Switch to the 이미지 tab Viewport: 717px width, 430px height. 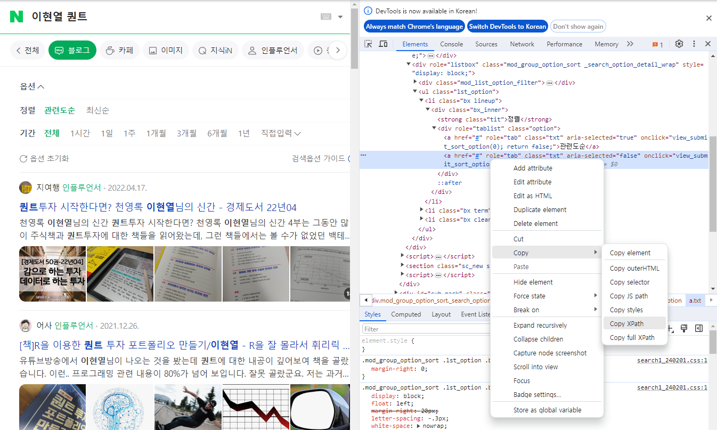pyautogui.click(x=166, y=51)
